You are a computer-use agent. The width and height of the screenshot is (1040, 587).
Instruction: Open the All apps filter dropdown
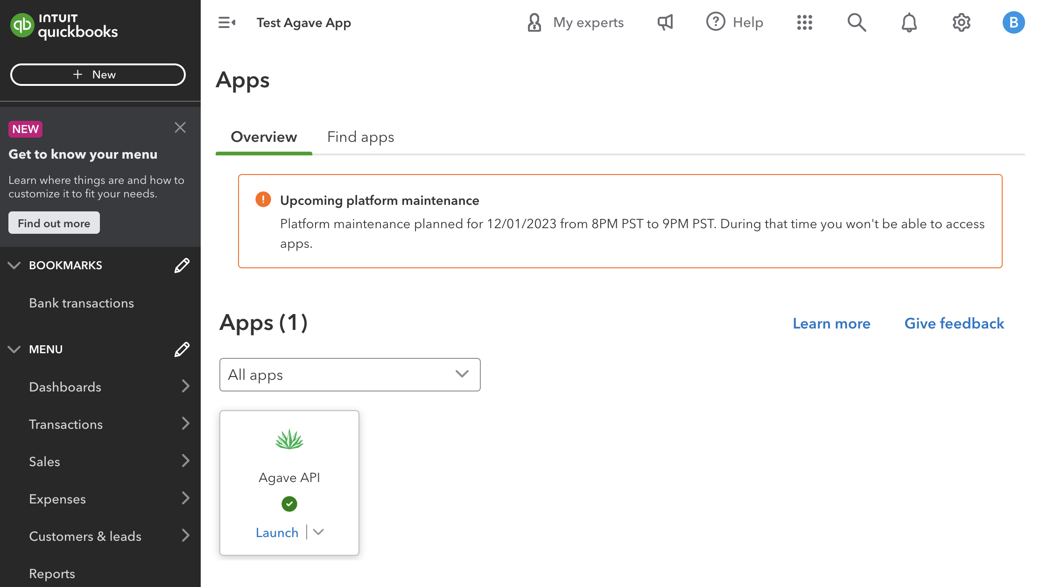[x=350, y=375]
